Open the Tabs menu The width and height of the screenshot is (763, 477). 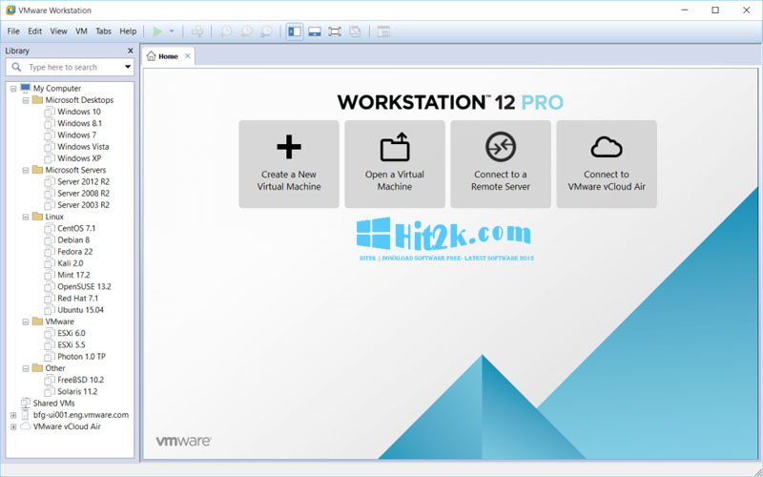point(103,31)
